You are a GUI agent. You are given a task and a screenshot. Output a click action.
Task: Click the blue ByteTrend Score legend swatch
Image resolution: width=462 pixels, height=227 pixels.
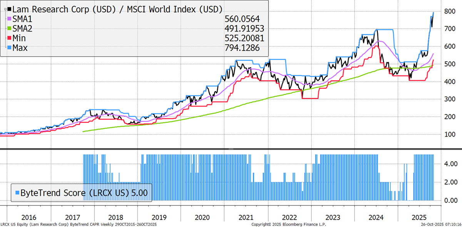click(x=17, y=192)
